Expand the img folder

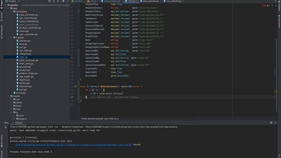click(11, 109)
